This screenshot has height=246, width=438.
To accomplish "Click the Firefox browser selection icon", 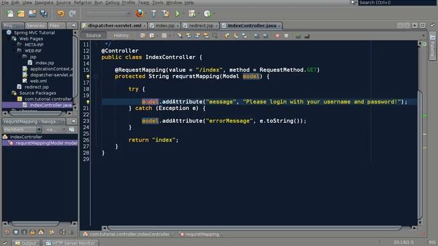I will (140, 14).
